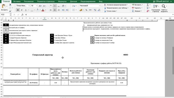174x98 pixels.
Task: Align text right
Action: [59, 10]
